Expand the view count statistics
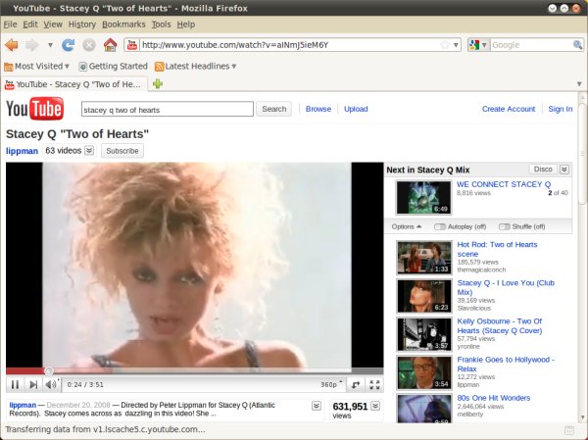This screenshot has height=440, width=588. pos(375,406)
